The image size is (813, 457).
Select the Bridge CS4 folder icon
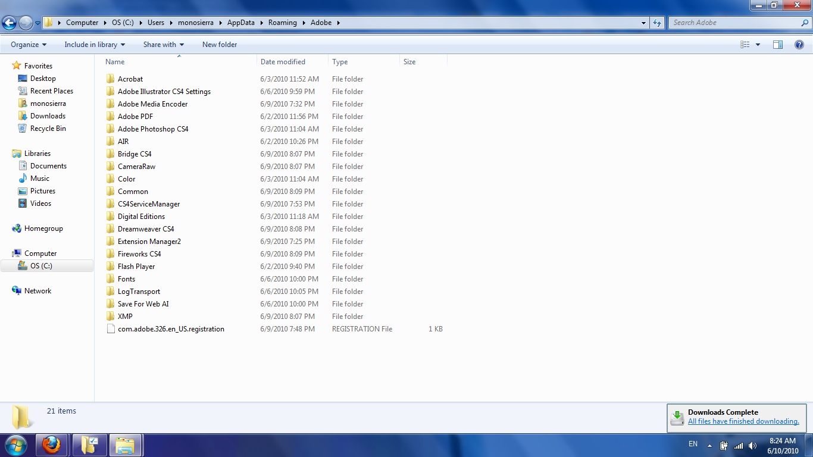point(110,154)
